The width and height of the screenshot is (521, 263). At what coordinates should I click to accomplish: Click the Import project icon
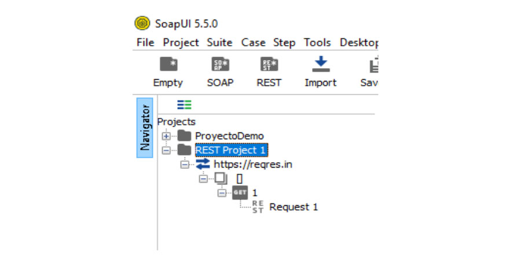click(320, 64)
